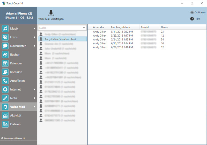Click the duration value 10

pyautogui.click(x=162, y=43)
